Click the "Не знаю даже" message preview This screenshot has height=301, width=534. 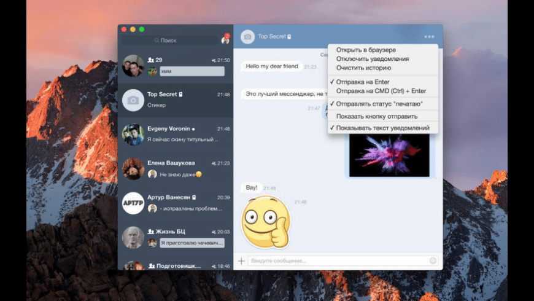[180, 174]
